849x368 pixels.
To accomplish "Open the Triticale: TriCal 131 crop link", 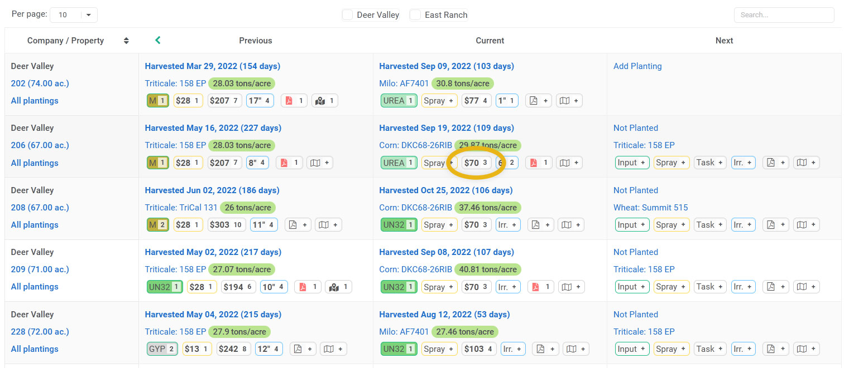I will [x=181, y=208].
